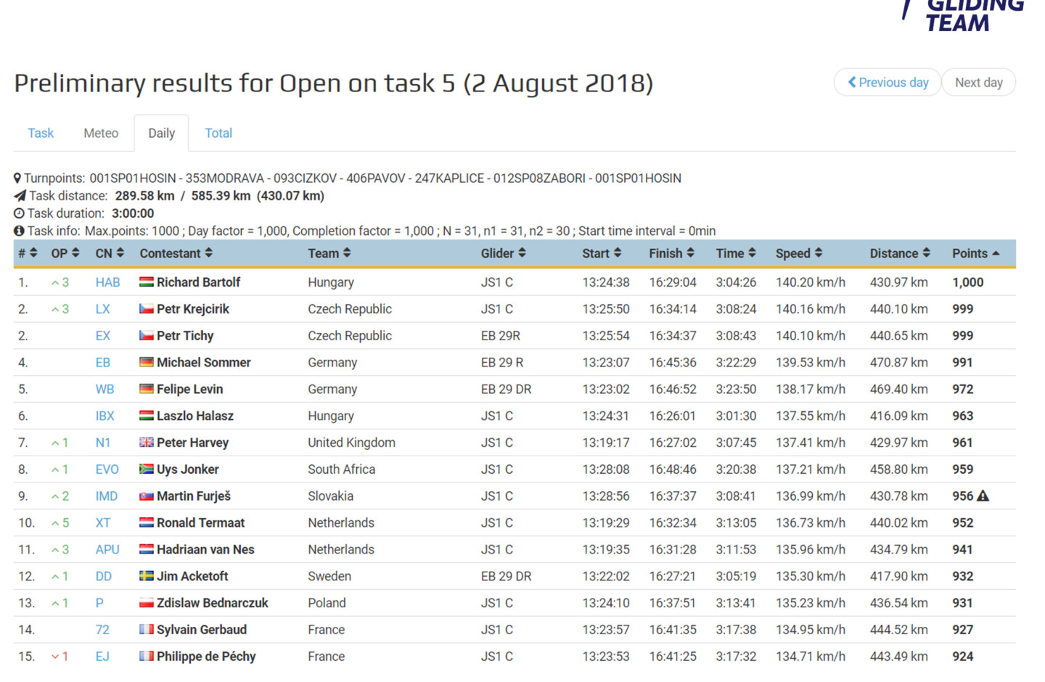The width and height of the screenshot is (1045, 682).
Task: Sort results by Distance column
Action: (899, 253)
